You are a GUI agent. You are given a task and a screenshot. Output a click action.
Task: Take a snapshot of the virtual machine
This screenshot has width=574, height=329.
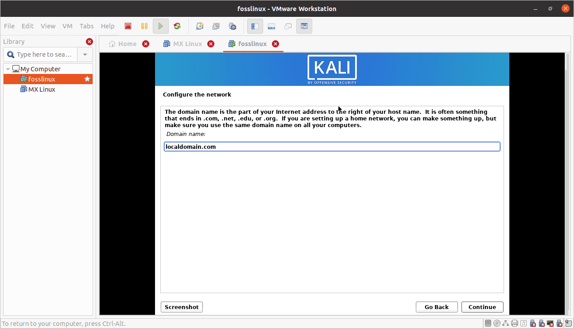(x=200, y=26)
